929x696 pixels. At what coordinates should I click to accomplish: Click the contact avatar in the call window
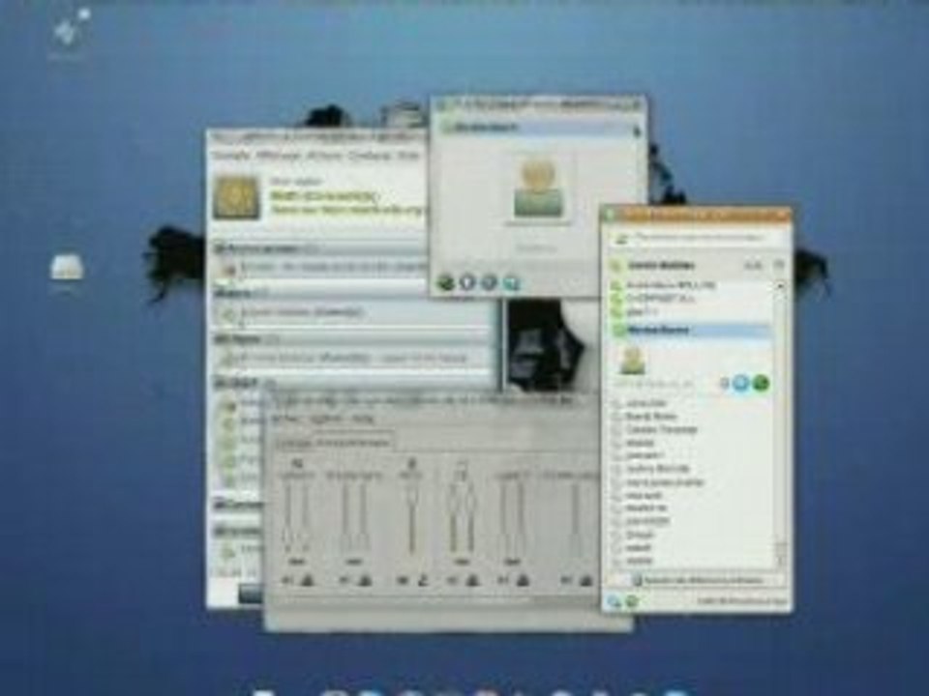(x=538, y=190)
